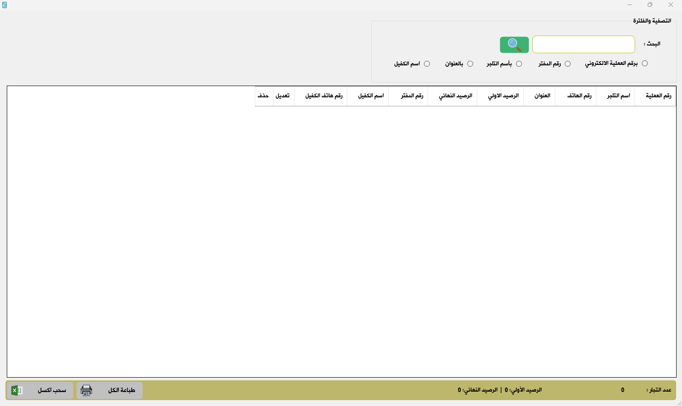Viewport: 682px width, 406px height.
Task: Restore the window size
Action: 650,5
